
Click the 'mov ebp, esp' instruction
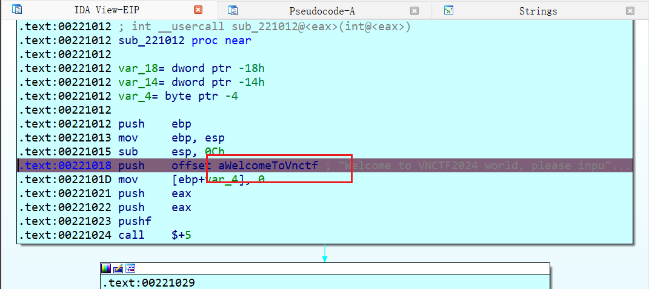[x=171, y=138]
